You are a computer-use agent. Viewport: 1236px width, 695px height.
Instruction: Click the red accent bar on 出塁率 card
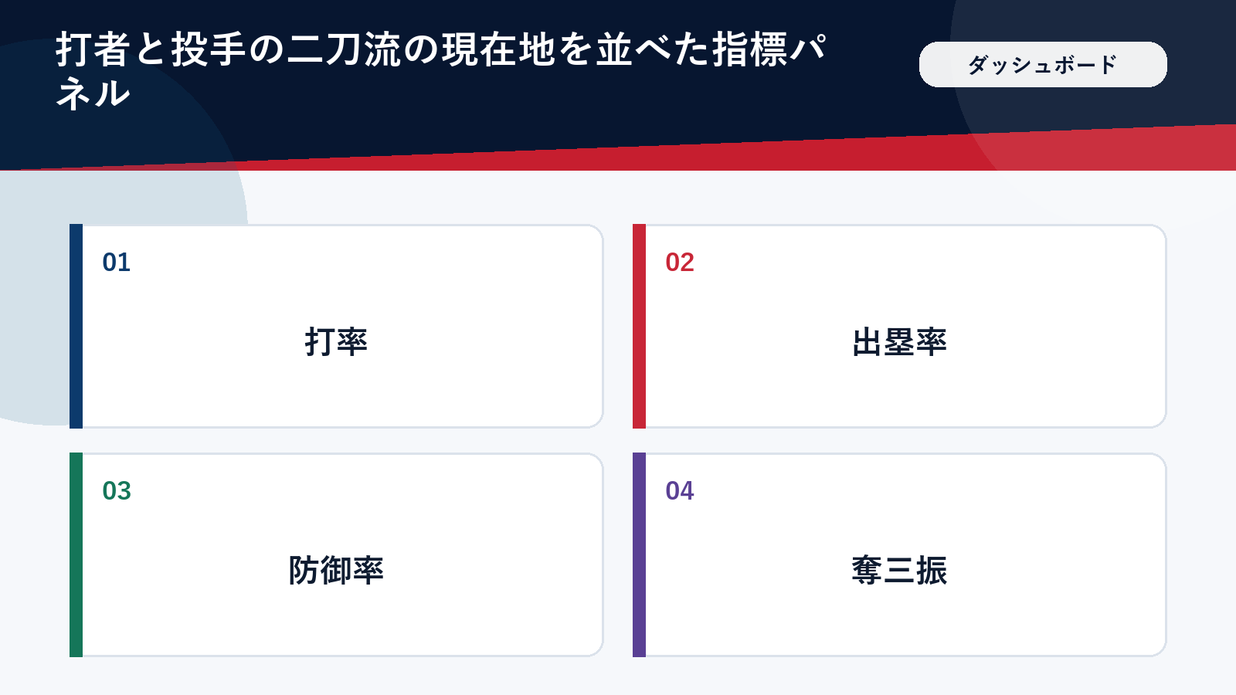639,326
